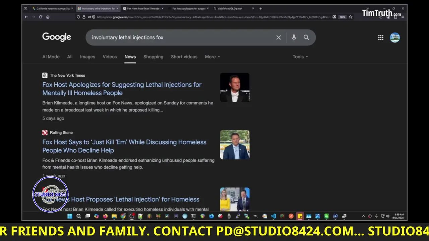Click the Rolling Stone source name
This screenshot has height=241, width=429.
[x=61, y=133]
